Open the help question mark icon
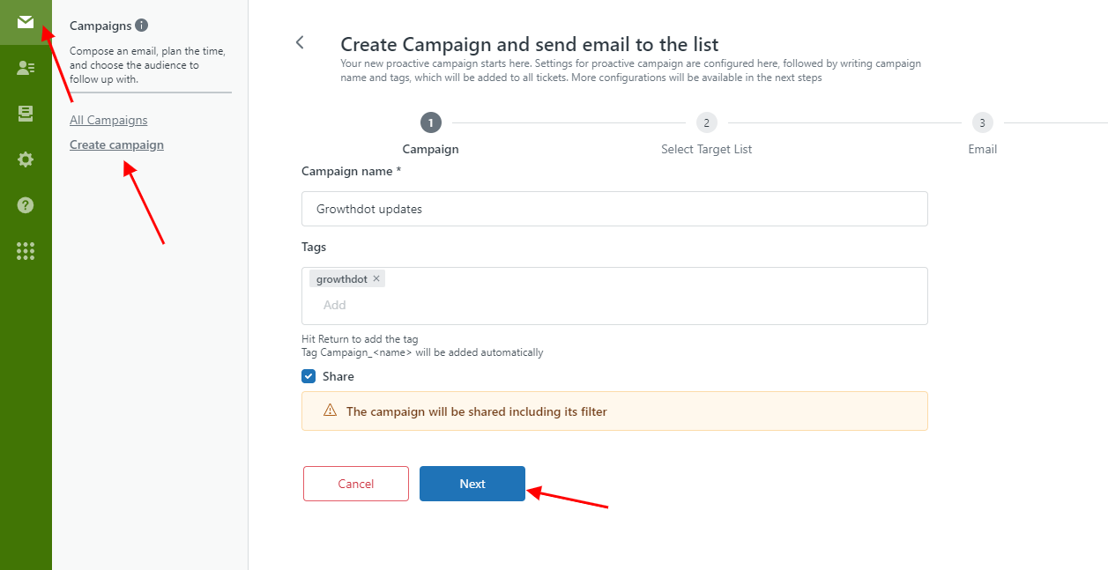 tap(26, 205)
